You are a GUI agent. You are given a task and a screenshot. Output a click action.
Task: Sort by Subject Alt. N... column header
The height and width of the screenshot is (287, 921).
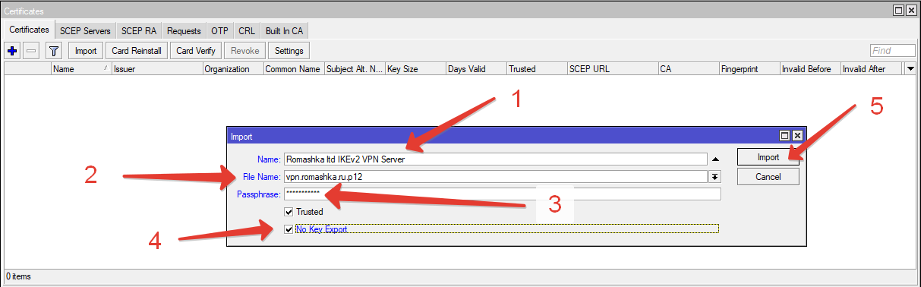tap(355, 68)
